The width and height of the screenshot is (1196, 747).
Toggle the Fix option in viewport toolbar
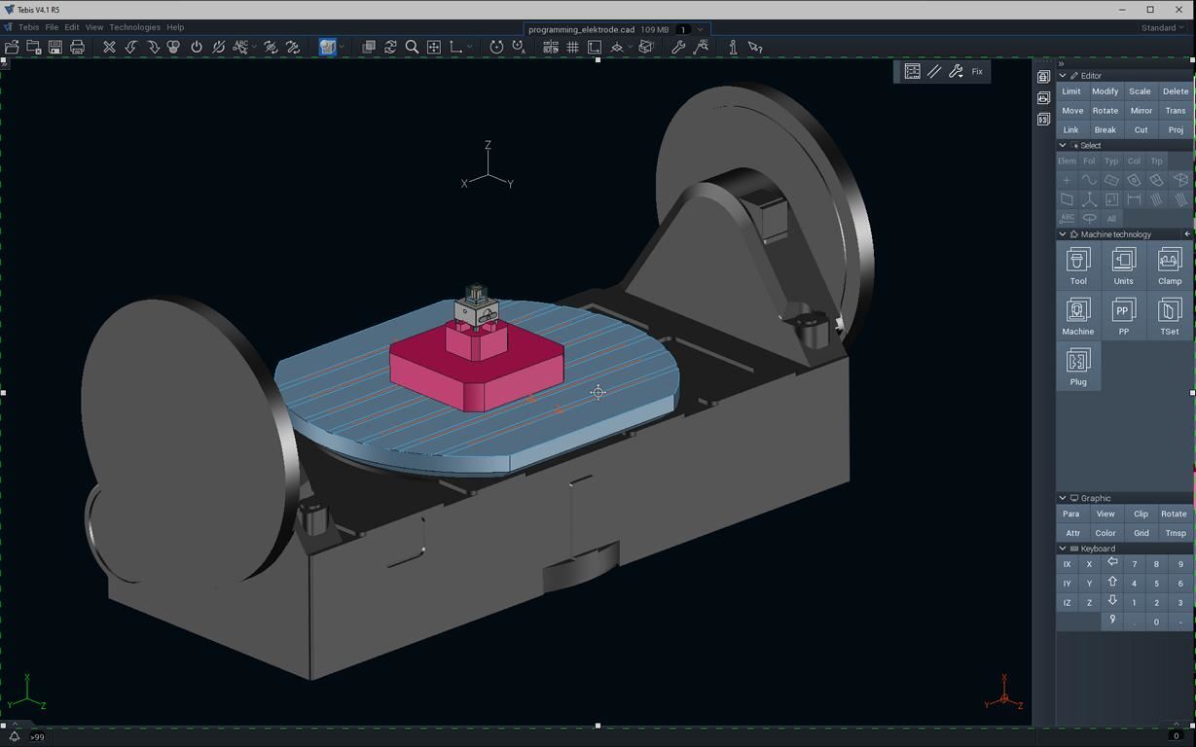tap(977, 71)
